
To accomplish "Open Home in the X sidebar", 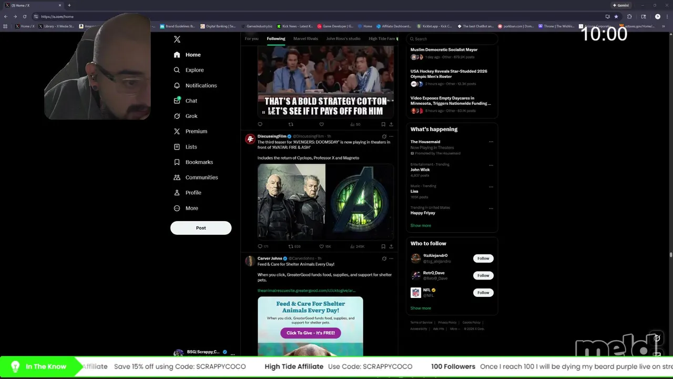I will 187,55.
